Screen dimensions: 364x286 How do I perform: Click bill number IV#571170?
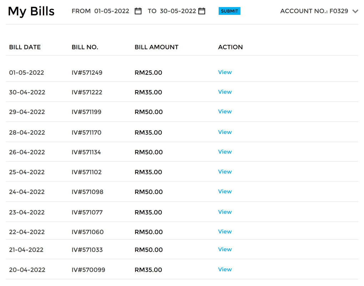pyautogui.click(x=86, y=133)
